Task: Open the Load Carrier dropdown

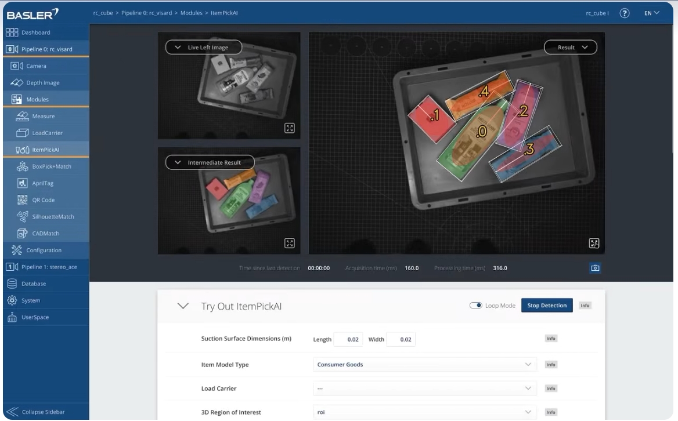Action: click(424, 389)
